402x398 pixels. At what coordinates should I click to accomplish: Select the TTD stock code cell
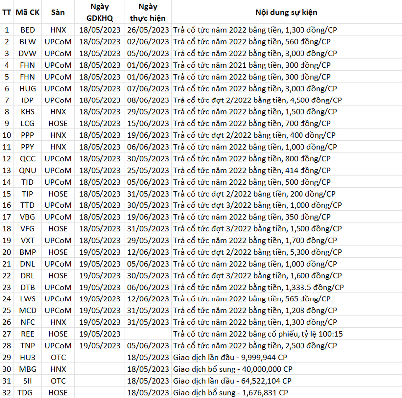(27, 205)
